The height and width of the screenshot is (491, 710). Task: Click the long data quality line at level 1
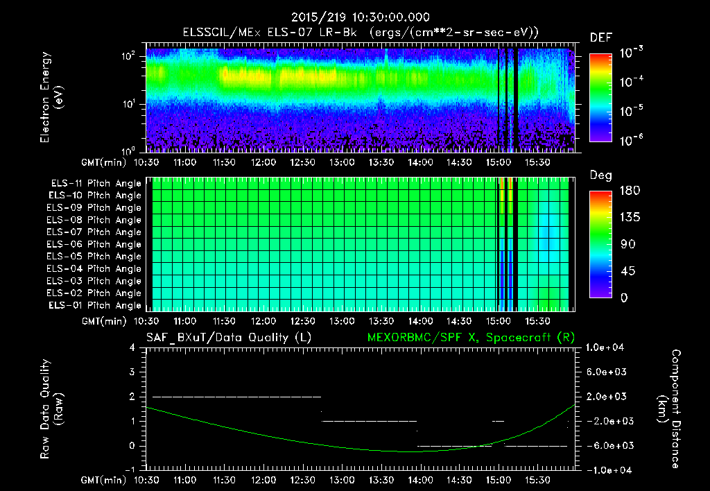click(369, 421)
